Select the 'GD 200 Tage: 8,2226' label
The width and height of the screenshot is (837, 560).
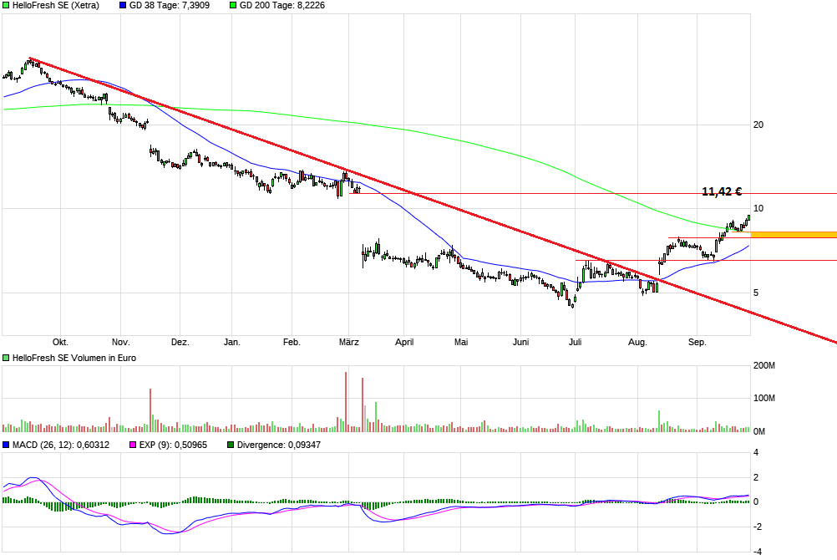pyautogui.click(x=282, y=5)
